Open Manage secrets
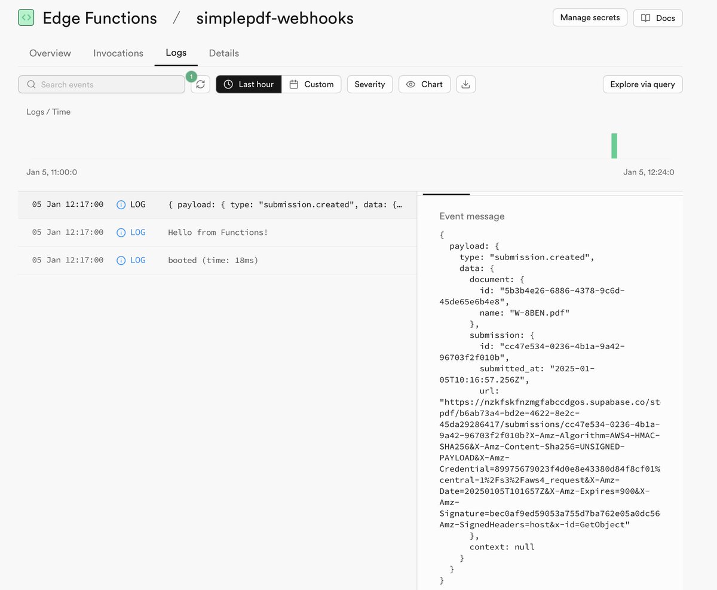 point(590,17)
